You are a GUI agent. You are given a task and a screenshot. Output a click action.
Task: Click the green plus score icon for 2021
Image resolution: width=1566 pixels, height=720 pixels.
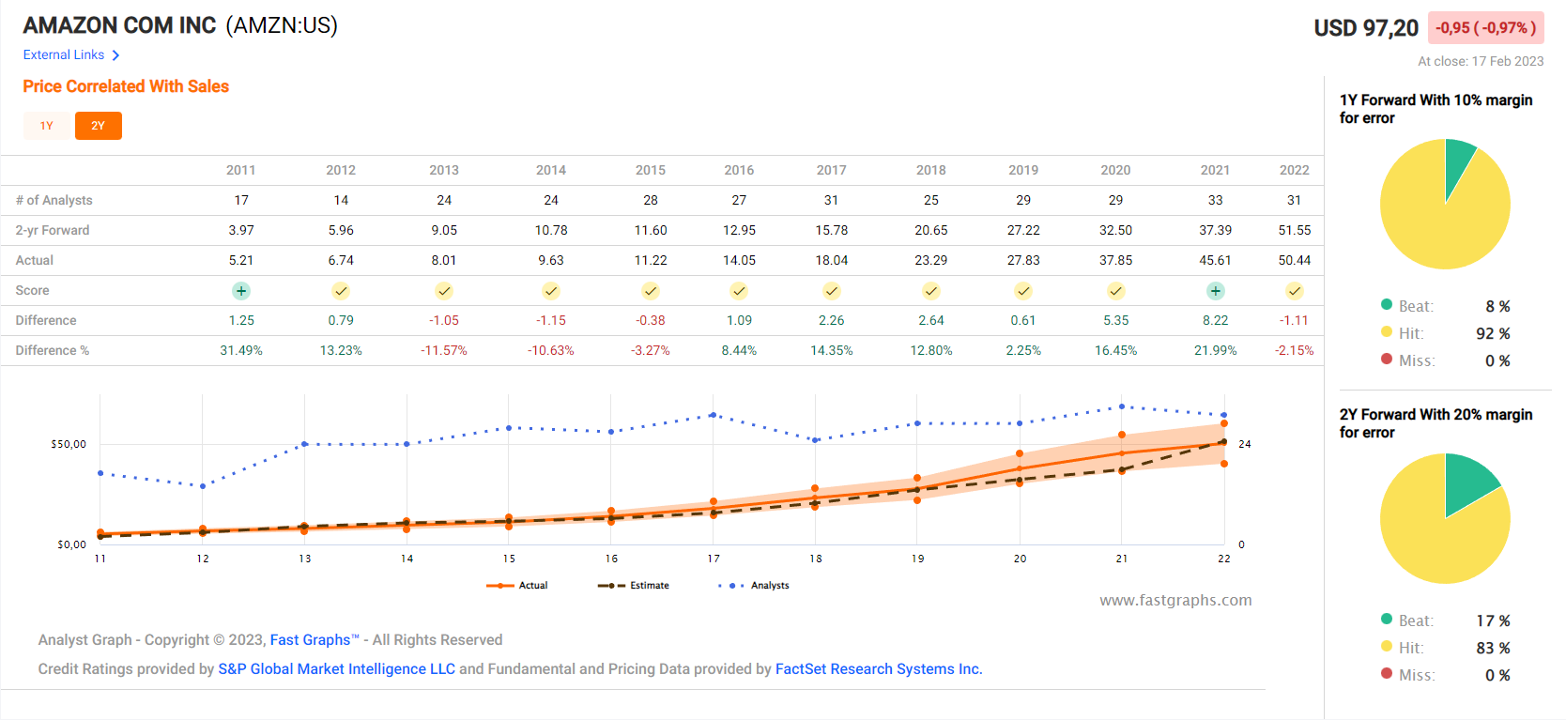point(1215,291)
